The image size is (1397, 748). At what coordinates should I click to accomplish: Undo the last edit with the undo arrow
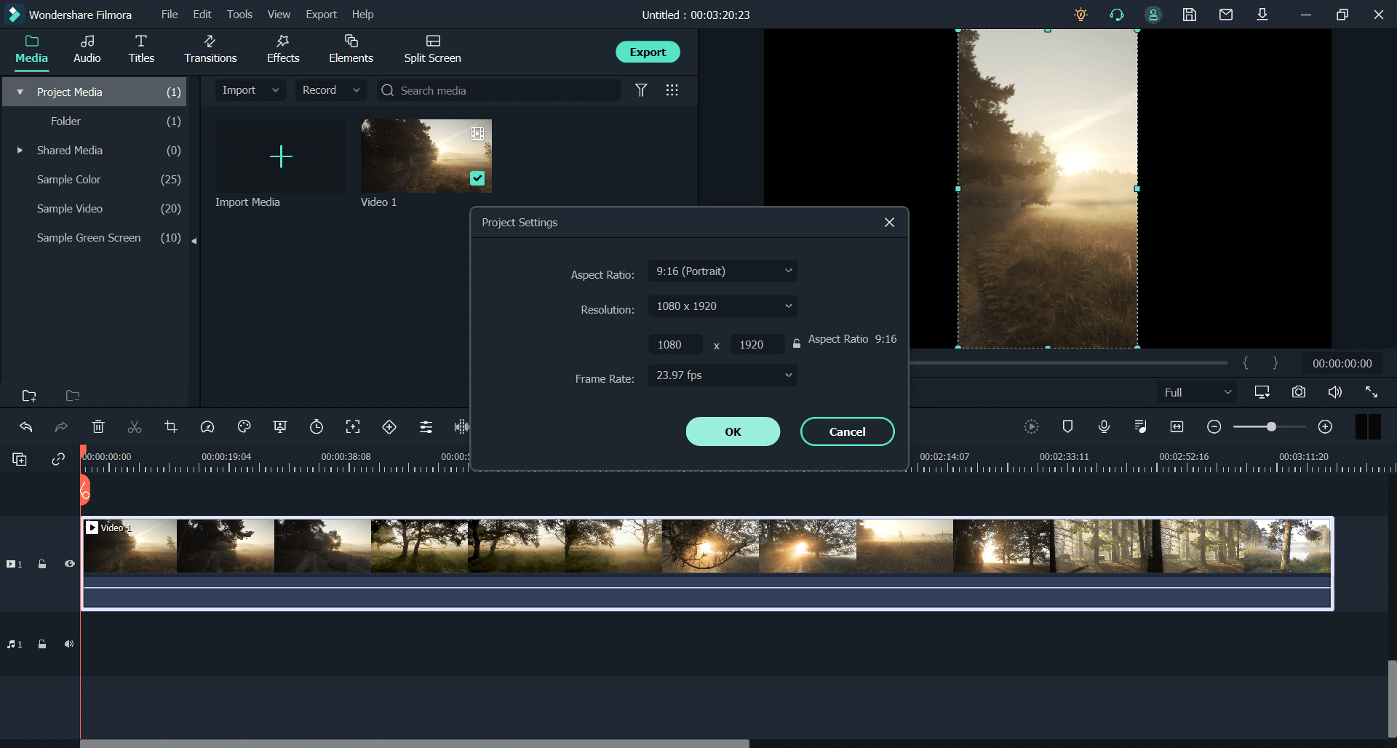pos(25,427)
